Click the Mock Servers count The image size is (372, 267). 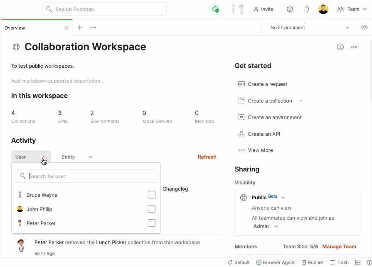pos(157,117)
